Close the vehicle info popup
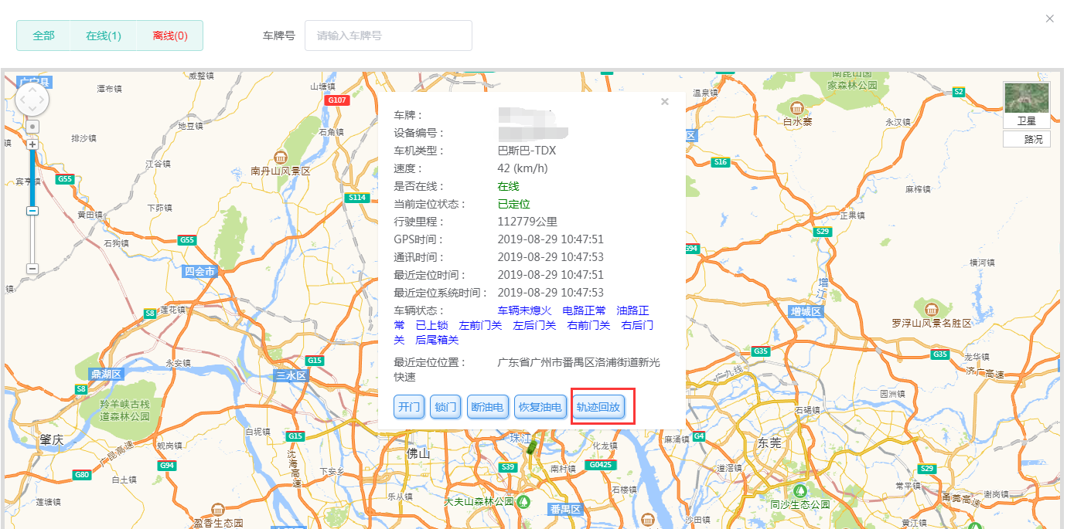The height and width of the screenshot is (529, 1067). [x=665, y=101]
